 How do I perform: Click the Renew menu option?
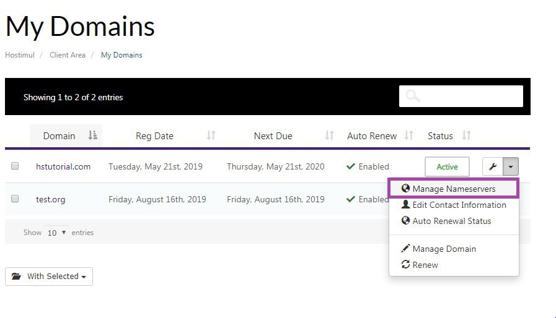[x=425, y=265]
